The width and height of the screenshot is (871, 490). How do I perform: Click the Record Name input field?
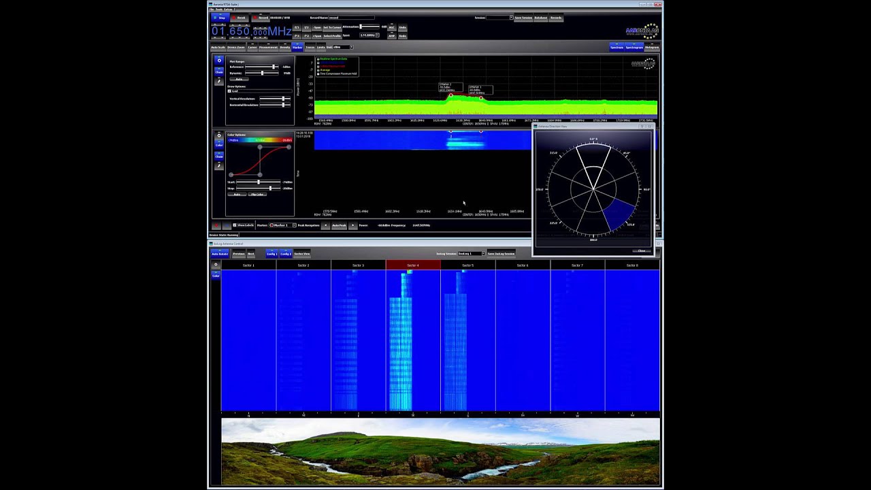point(351,18)
